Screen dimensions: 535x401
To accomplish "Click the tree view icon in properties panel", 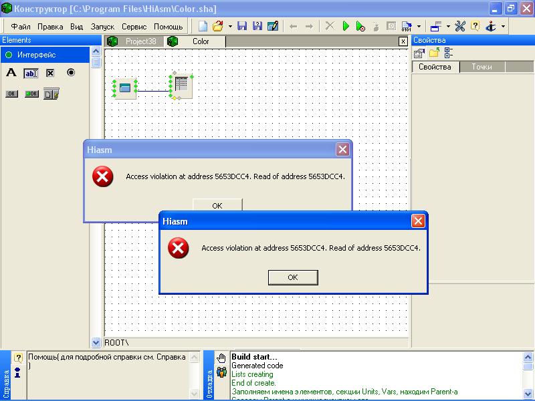I will click(449, 53).
